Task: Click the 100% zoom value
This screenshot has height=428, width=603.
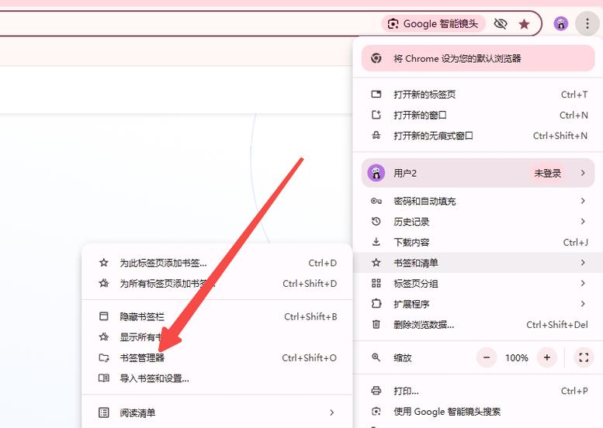Action: tap(517, 358)
